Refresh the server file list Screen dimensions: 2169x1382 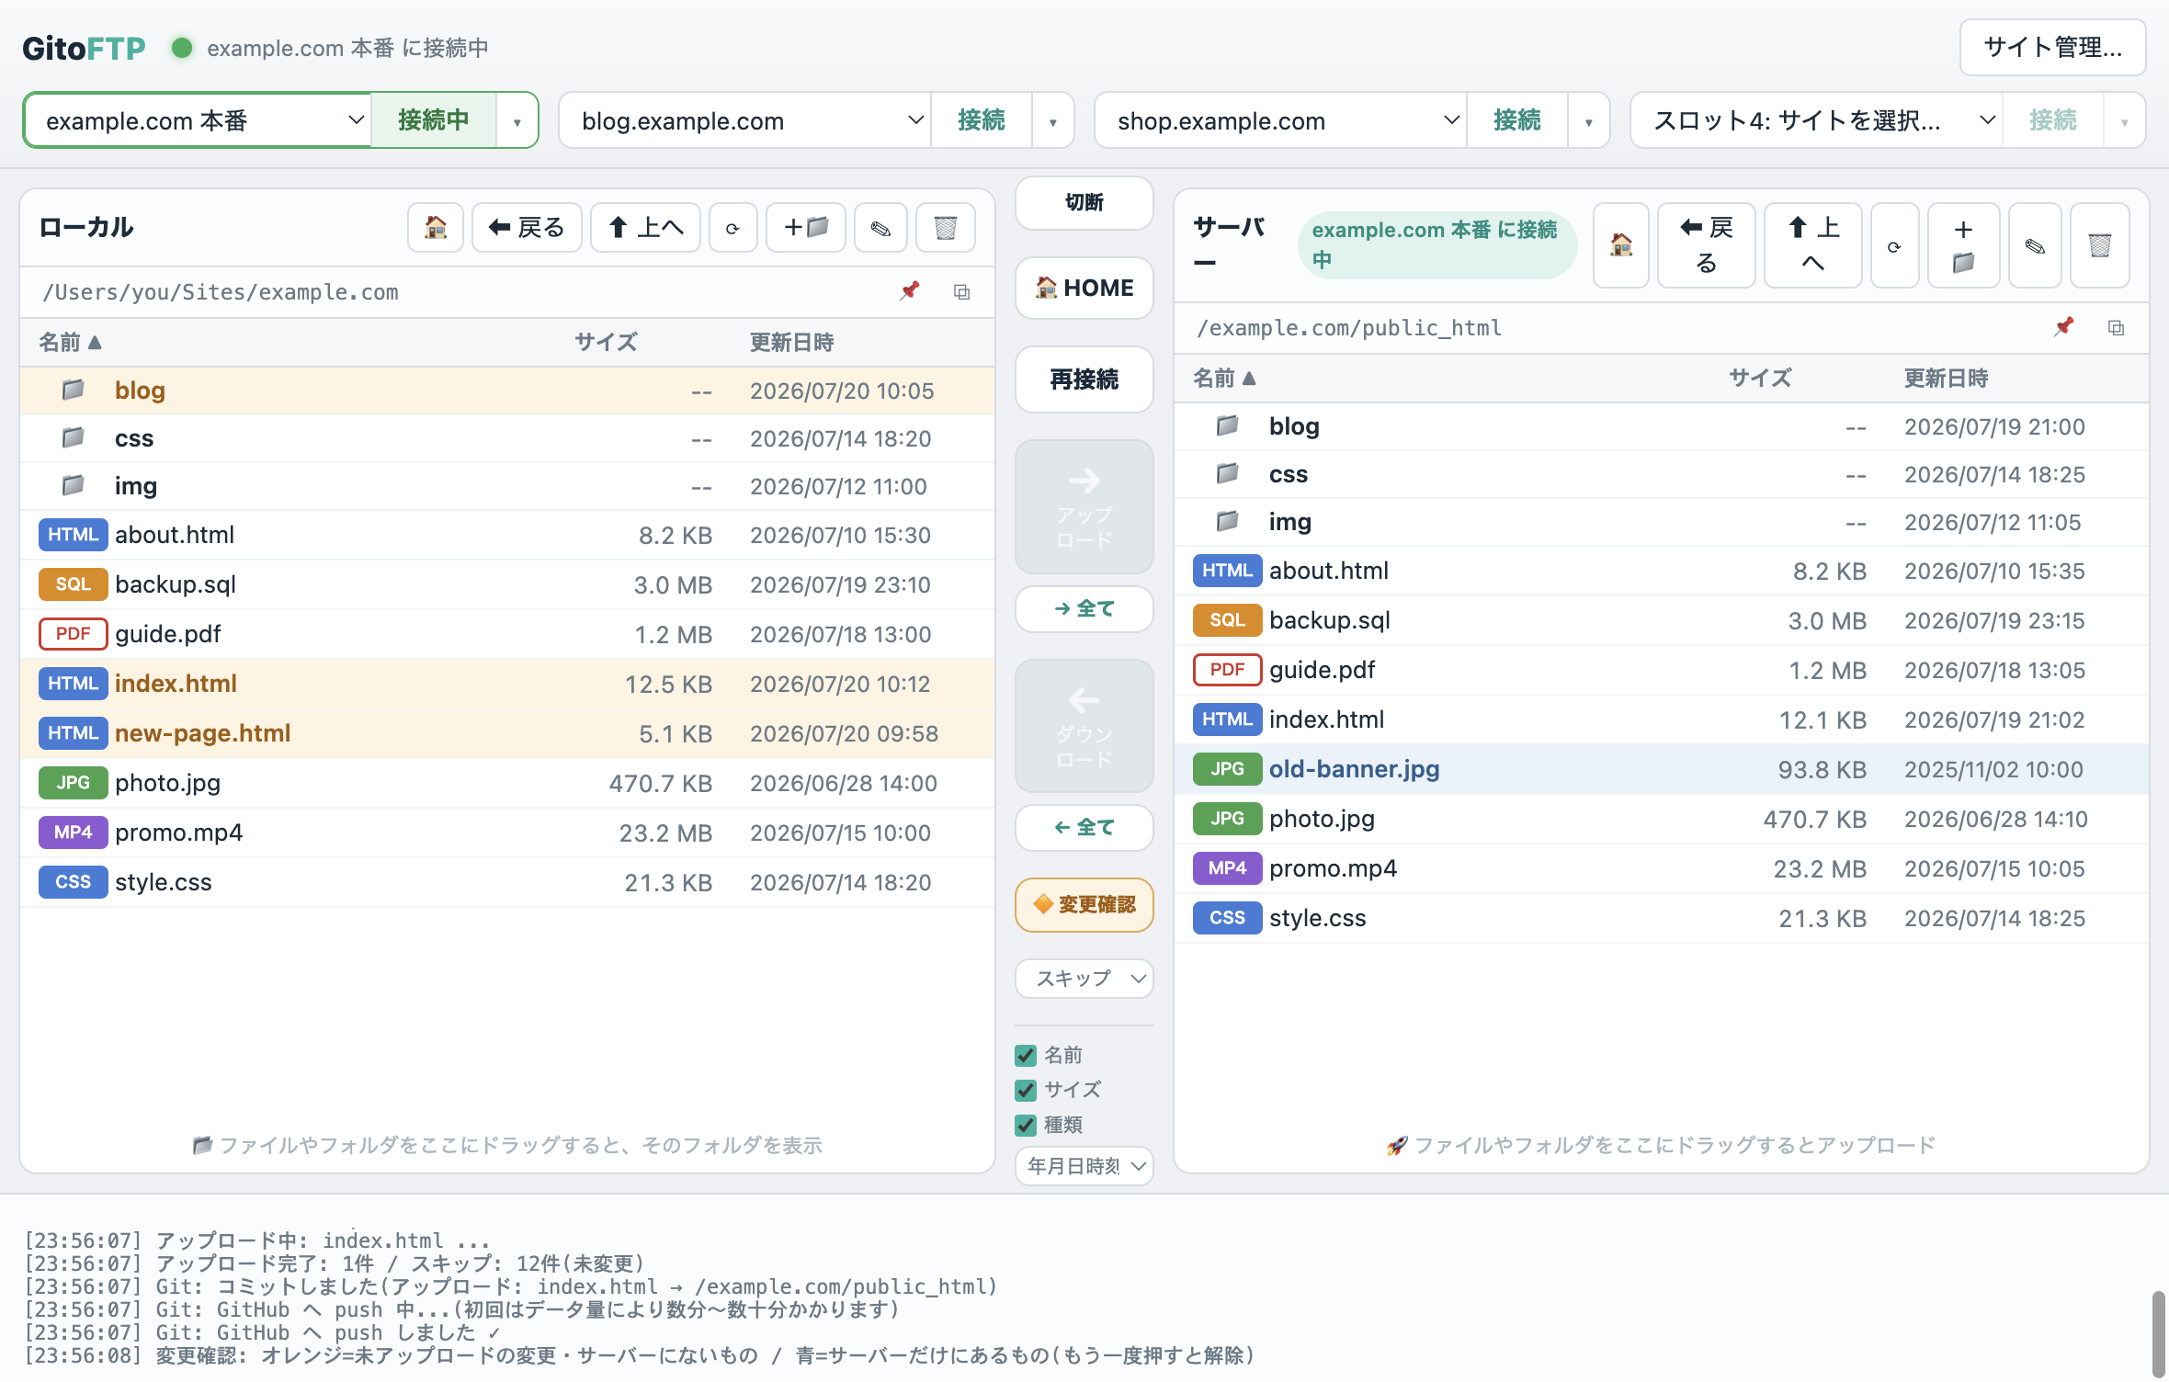1894,245
